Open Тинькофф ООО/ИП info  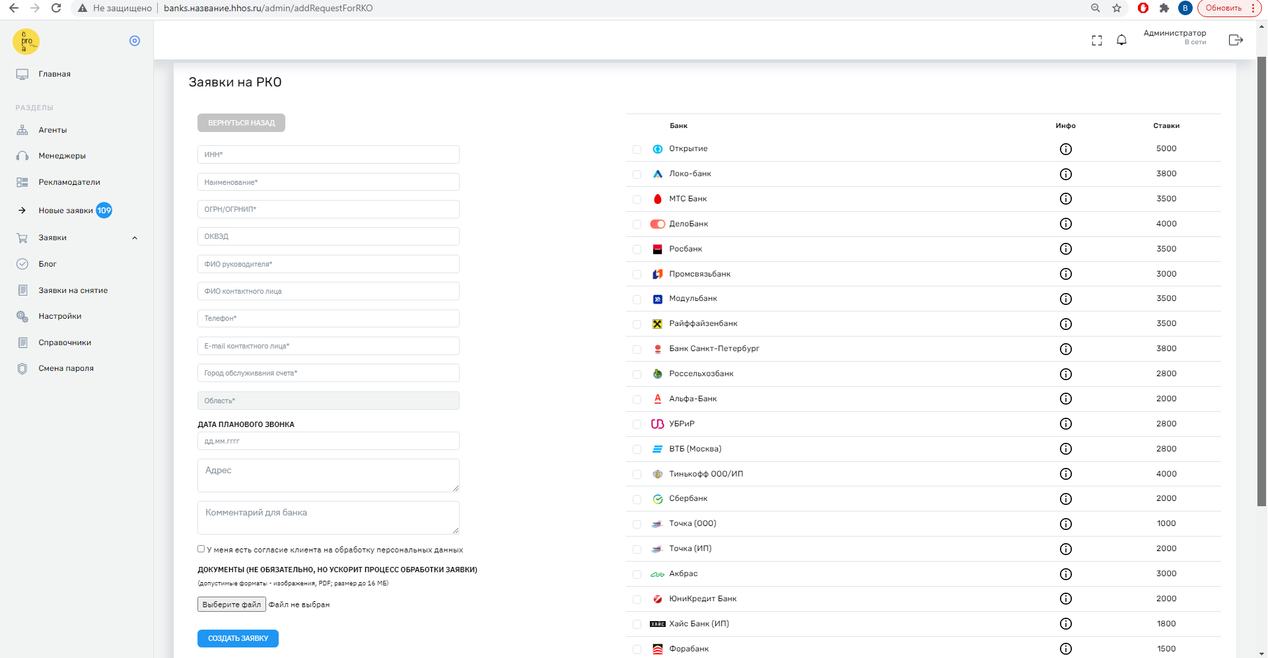pos(1065,474)
